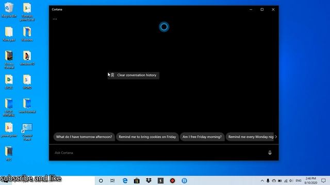
Task: Click the trash icon beside Clear conversation history
Action: 112,75
